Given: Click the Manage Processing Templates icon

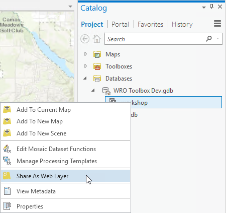Looking at the screenshot, I should point(7,161).
